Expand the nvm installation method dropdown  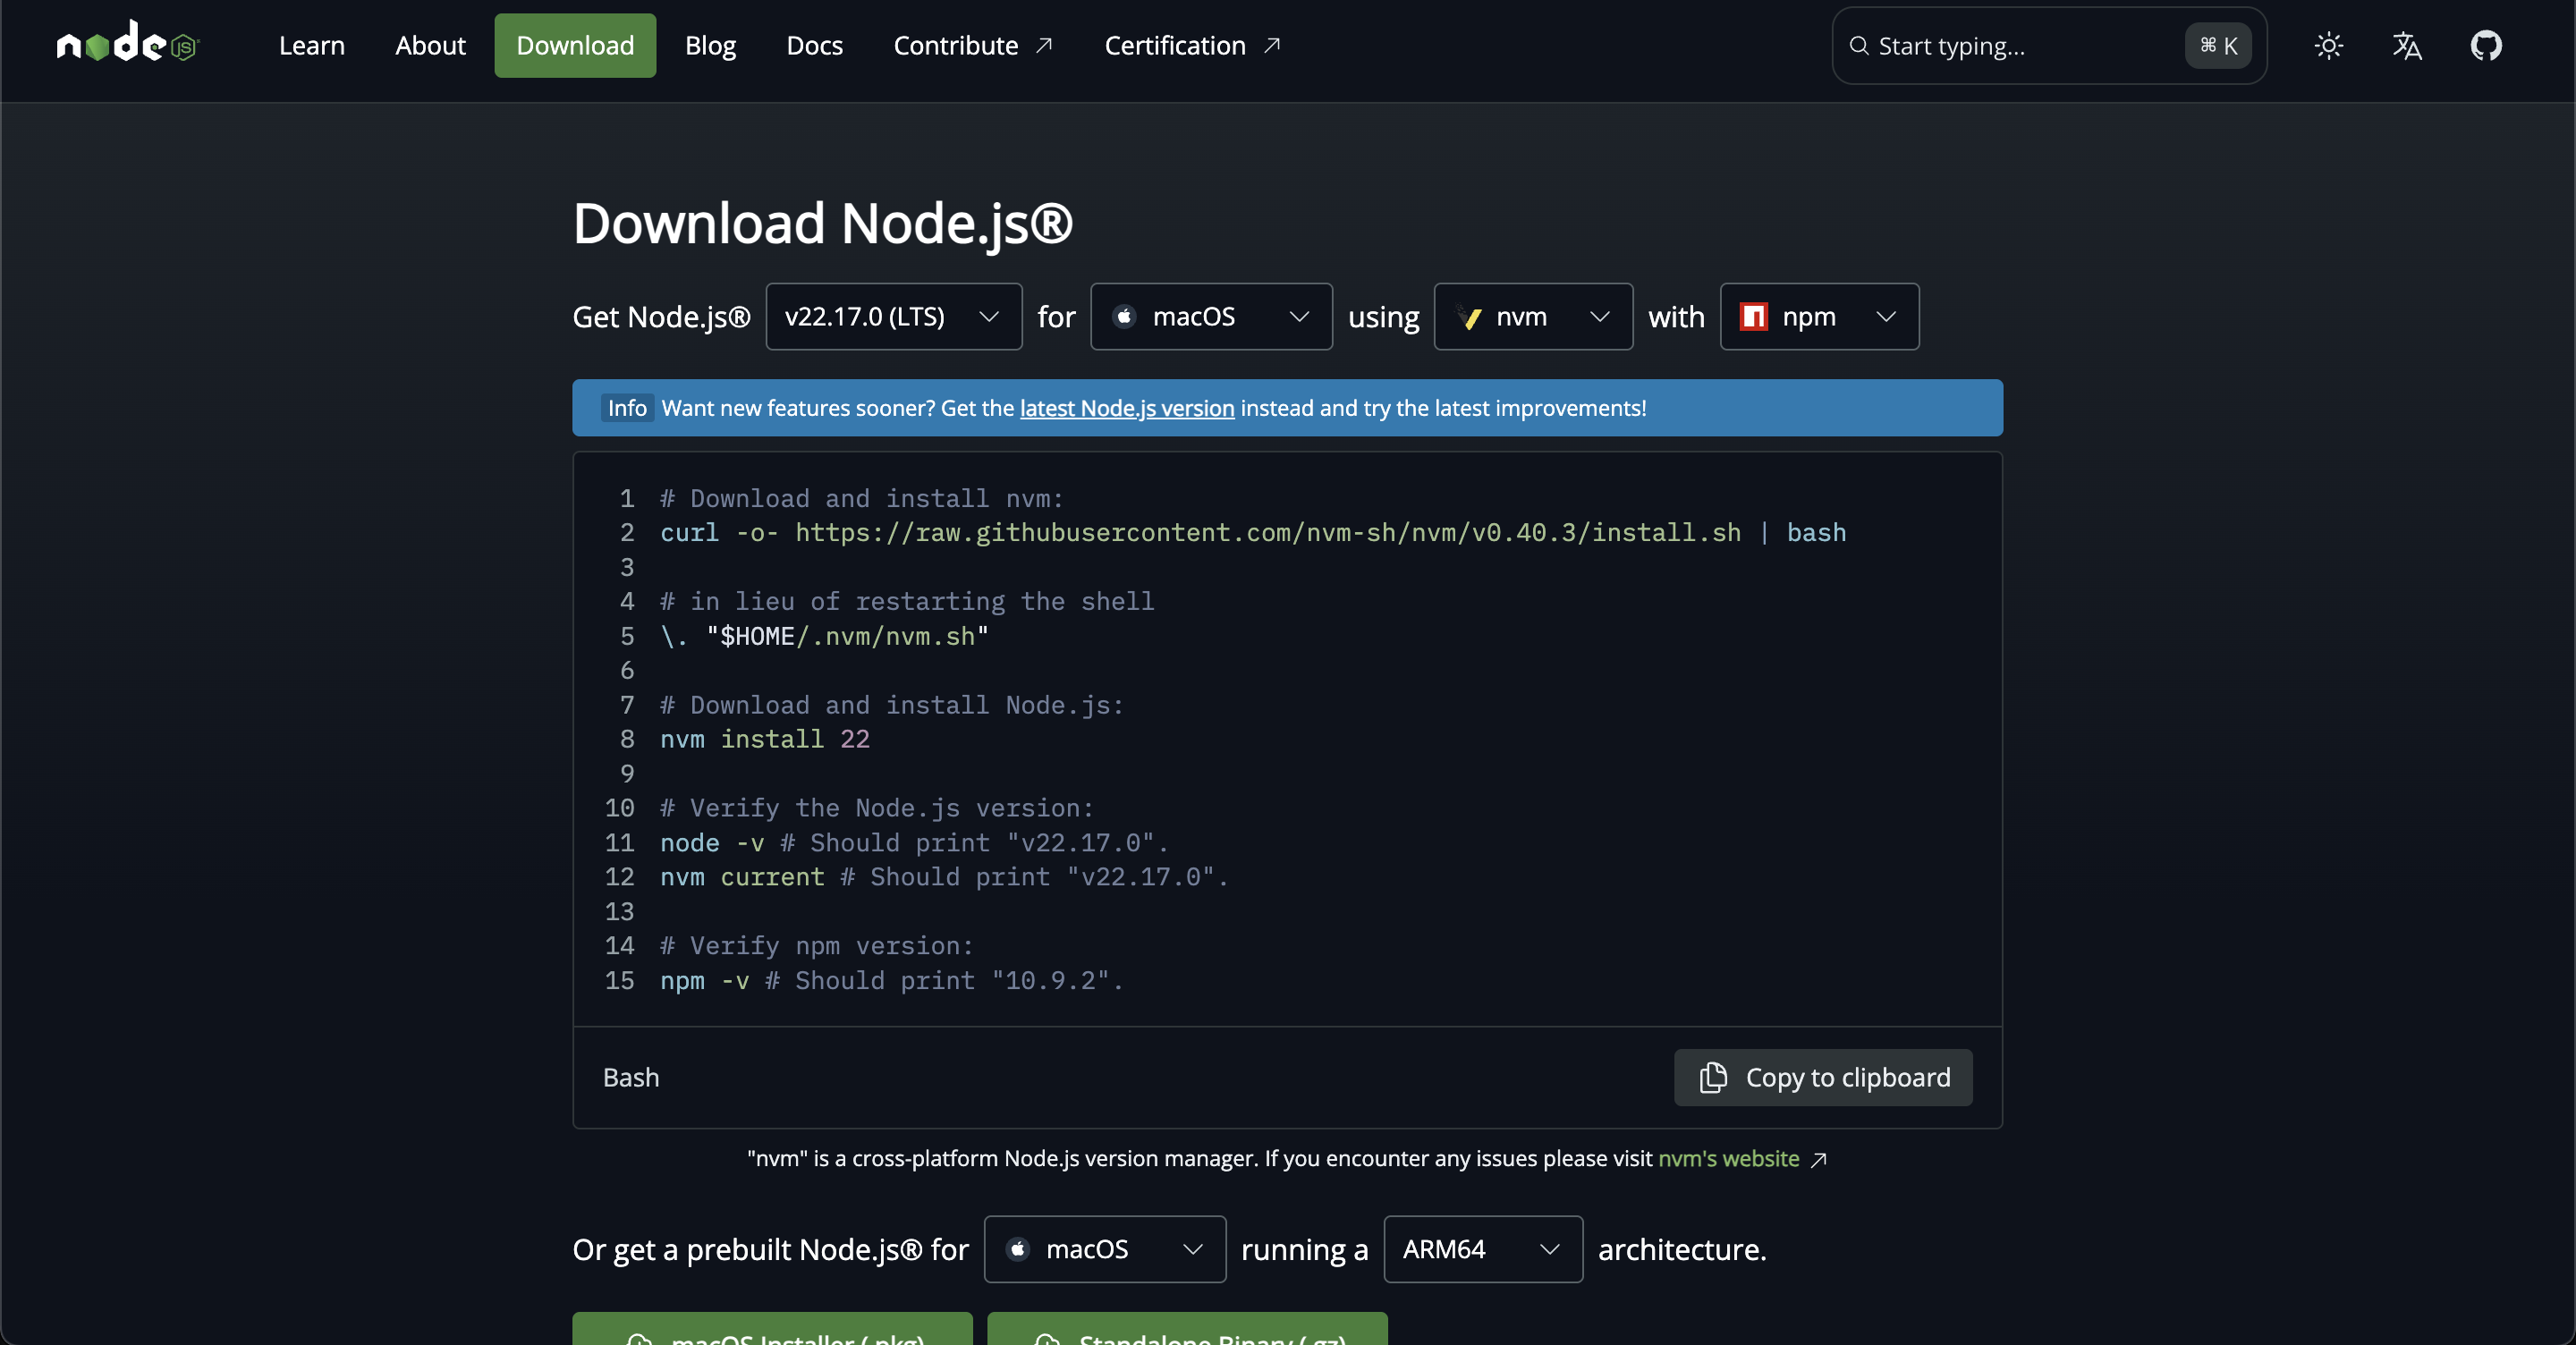[x=1532, y=317]
